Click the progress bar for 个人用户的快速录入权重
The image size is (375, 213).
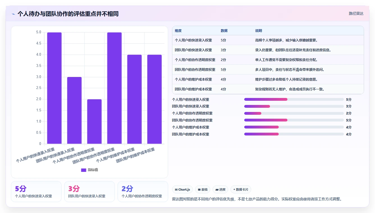click(x=294, y=99)
